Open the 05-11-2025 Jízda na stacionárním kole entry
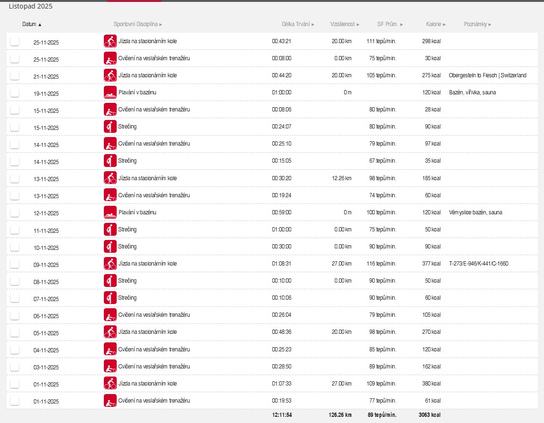Viewport: 544px width, 423px height. [147, 332]
